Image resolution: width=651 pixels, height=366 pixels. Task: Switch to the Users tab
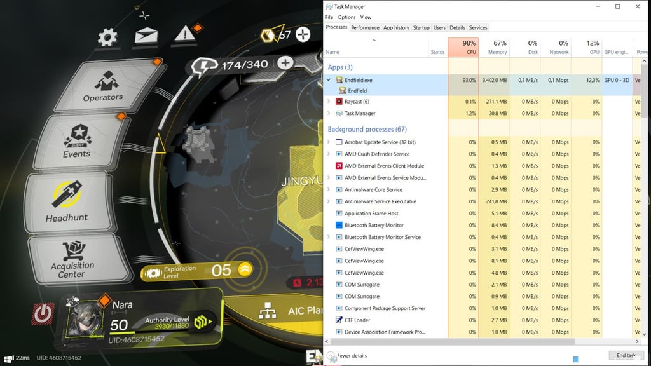point(439,28)
